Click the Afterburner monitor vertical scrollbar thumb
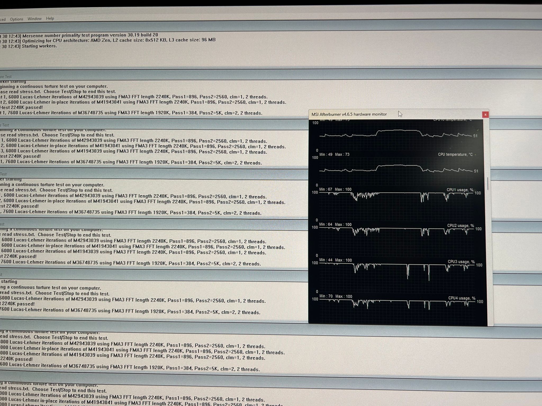 (487, 184)
